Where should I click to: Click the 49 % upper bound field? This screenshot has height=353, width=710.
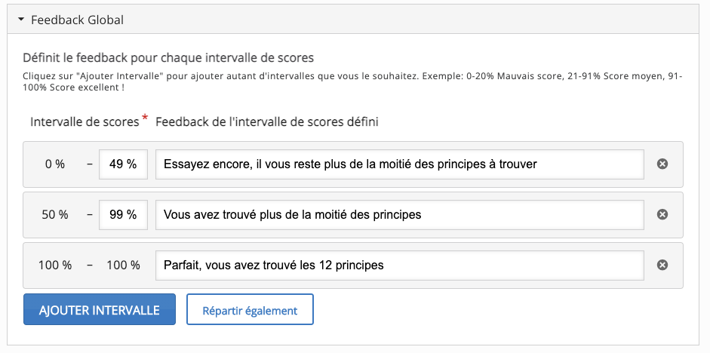coord(122,164)
